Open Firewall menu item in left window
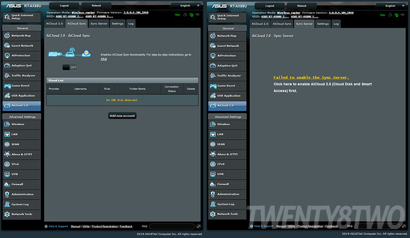 tap(22, 184)
